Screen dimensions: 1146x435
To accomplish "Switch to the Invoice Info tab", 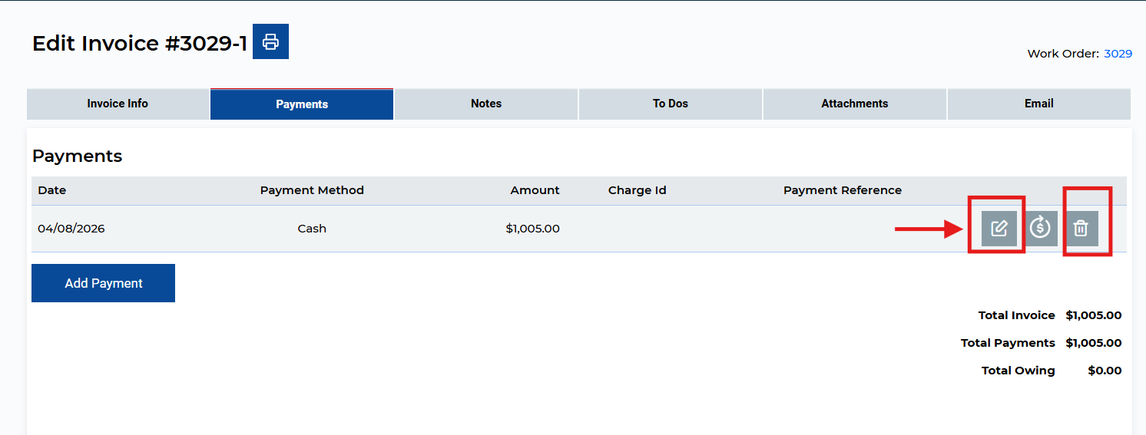I will pyautogui.click(x=118, y=104).
